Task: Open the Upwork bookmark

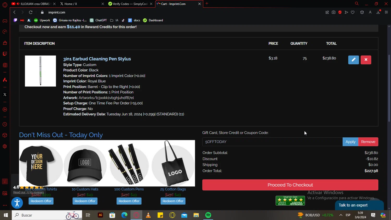Action: 42,20
